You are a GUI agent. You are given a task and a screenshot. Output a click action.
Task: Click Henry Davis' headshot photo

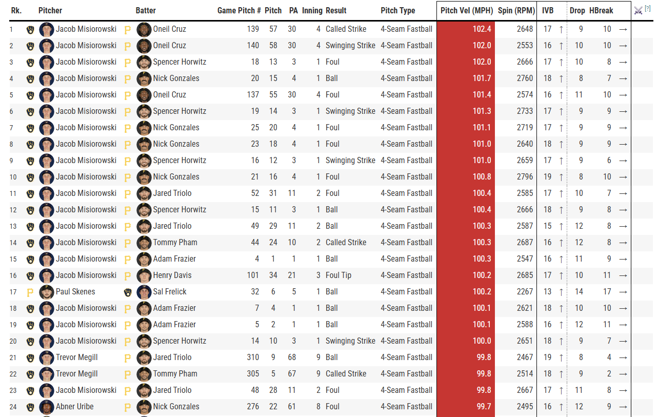[x=144, y=275]
